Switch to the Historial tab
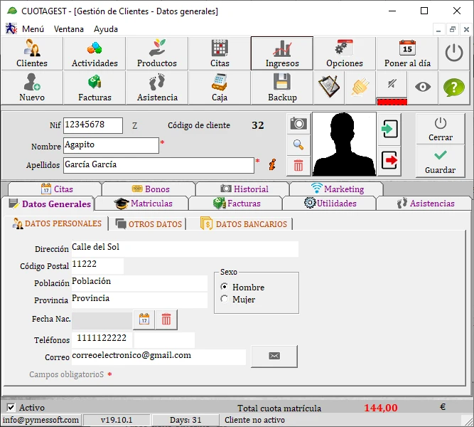 (x=243, y=189)
